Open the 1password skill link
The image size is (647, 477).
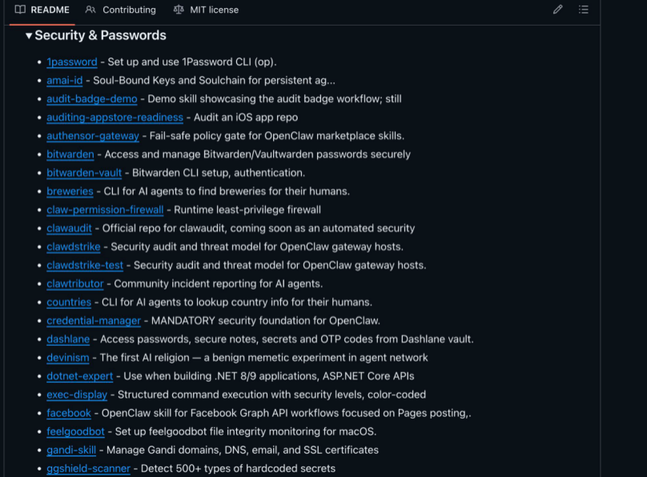pyautogui.click(x=72, y=62)
